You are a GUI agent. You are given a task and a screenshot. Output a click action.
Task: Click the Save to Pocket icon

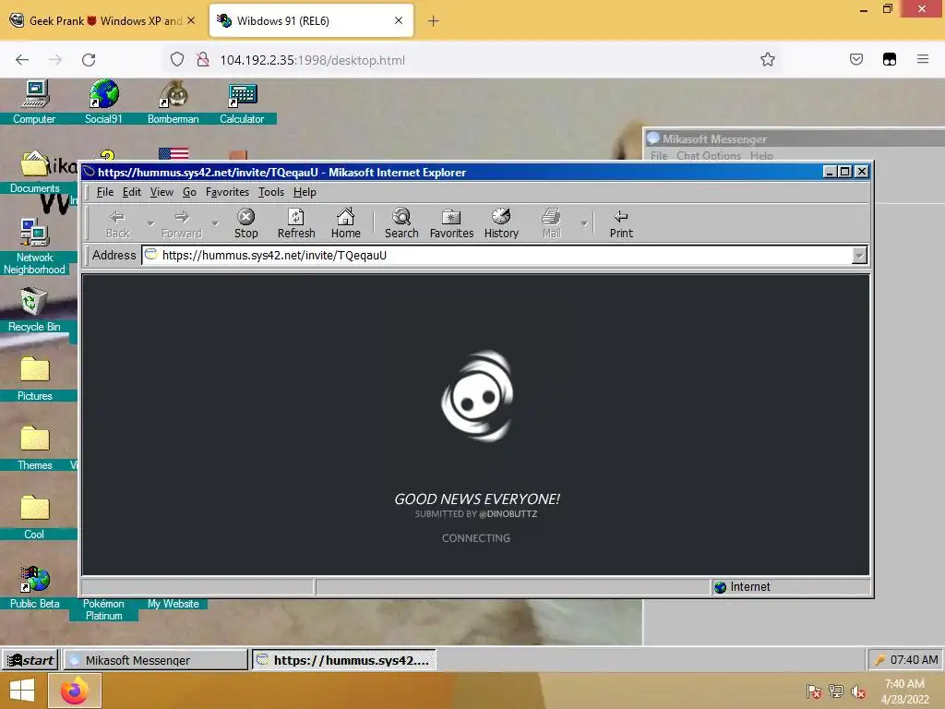[x=855, y=59]
